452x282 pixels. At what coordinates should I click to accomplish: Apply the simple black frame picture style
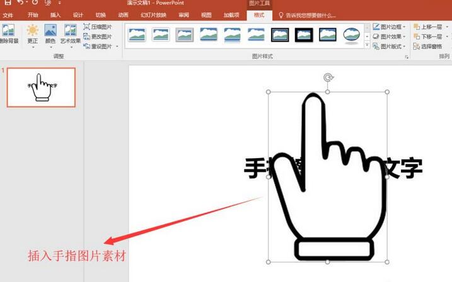[327, 35]
